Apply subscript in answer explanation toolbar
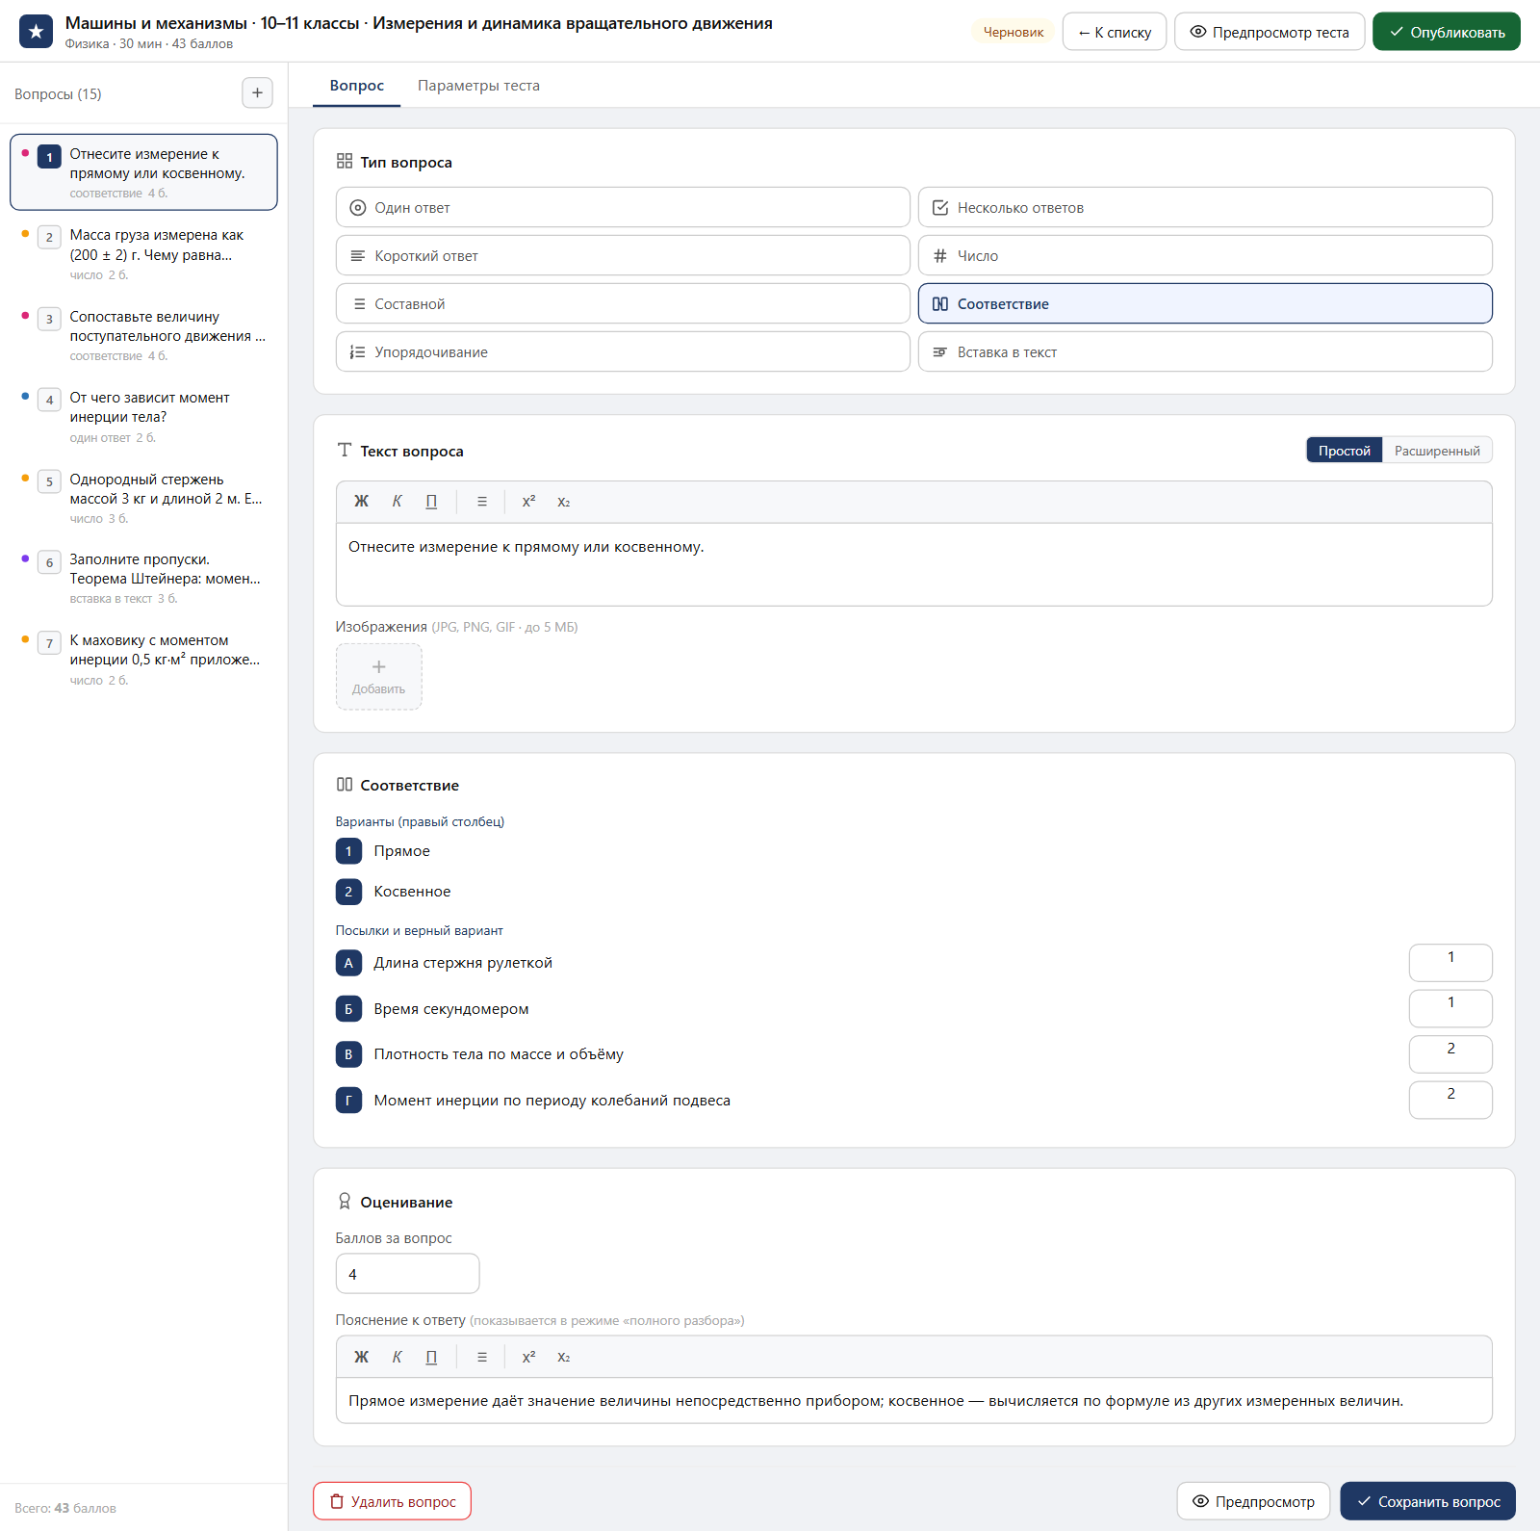Screen dimensions: 1540x1531 (564, 1357)
